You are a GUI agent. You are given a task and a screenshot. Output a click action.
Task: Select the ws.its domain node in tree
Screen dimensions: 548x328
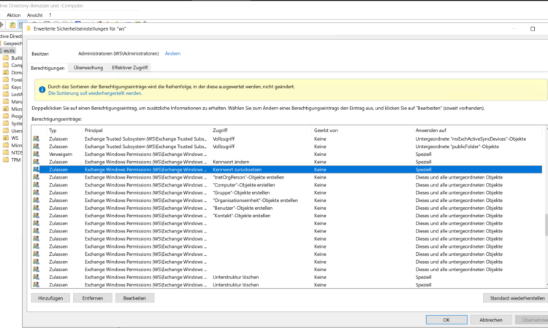pos(9,50)
